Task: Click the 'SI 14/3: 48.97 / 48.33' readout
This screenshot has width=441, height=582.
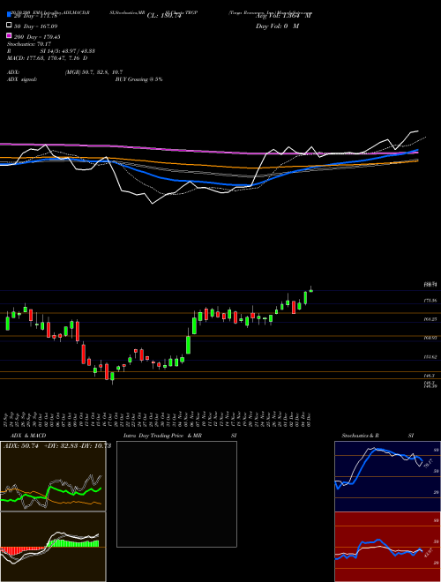Action: point(67,51)
